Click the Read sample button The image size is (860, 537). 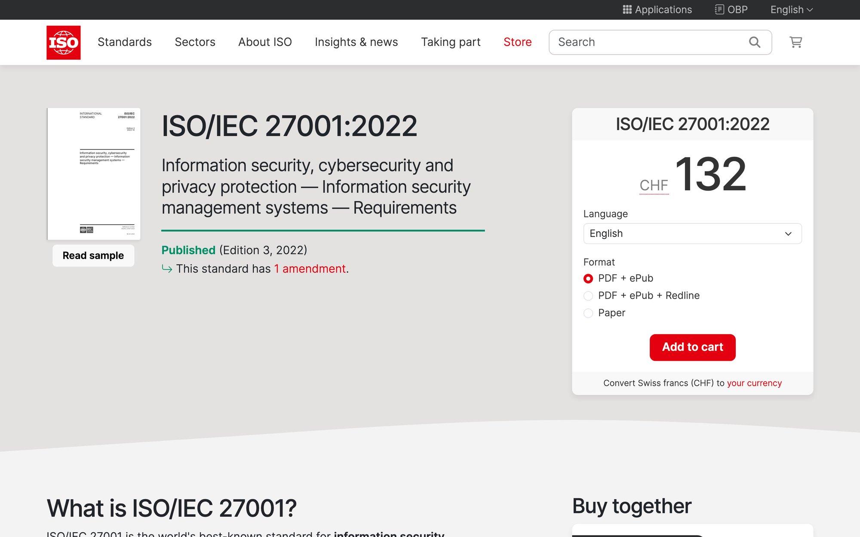[x=93, y=255]
